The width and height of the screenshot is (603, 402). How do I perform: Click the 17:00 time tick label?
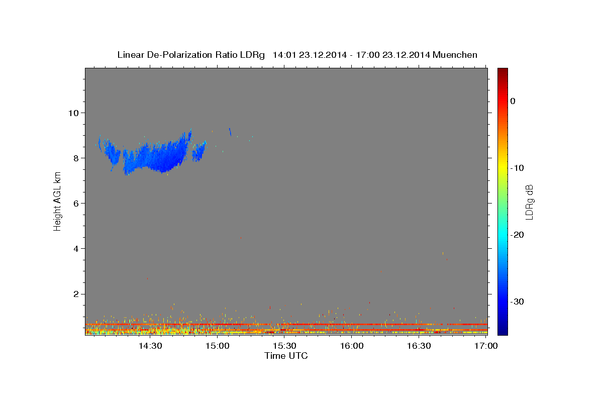pyautogui.click(x=486, y=346)
